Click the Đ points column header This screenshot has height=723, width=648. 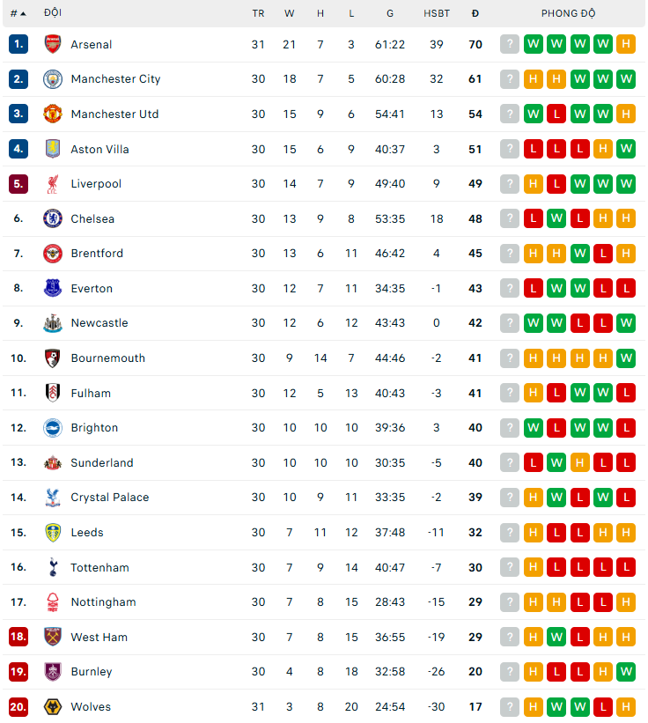click(x=475, y=13)
